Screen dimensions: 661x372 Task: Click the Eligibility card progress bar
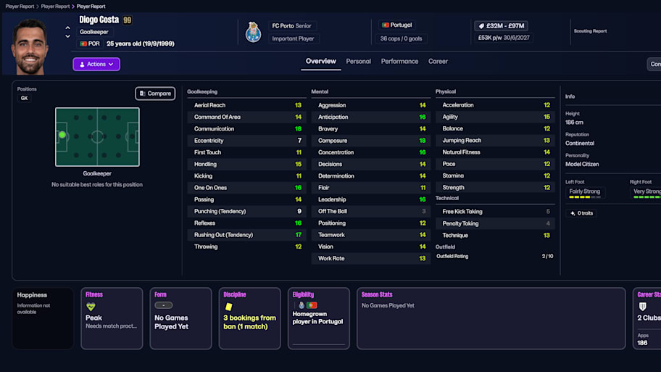319,344
